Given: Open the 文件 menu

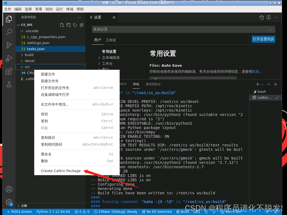Looking at the screenshot, I should pyautogui.click(x=8, y=9).
